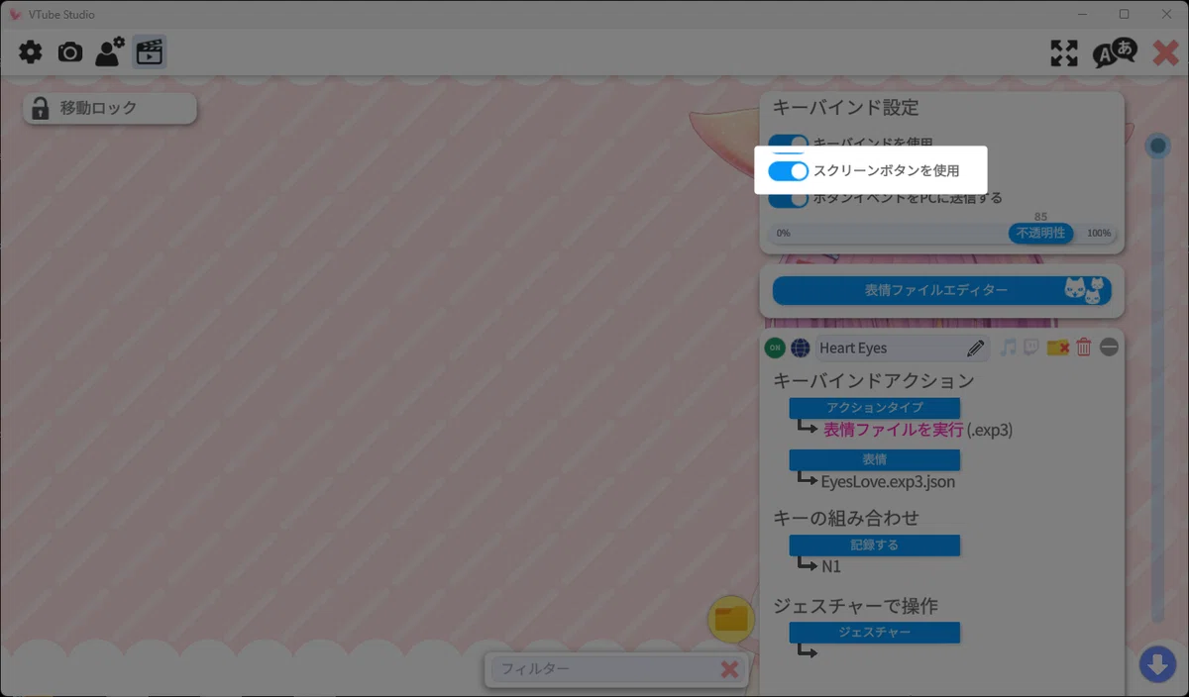
Task: Open the アクションタイプ selector
Action: (x=875, y=408)
